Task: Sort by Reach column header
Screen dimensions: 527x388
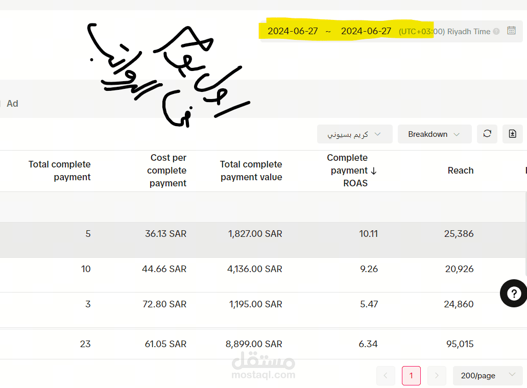Action: [460, 171]
